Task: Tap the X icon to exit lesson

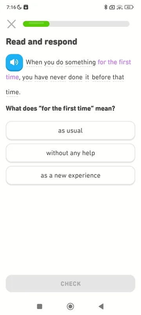Action: (x=11, y=24)
